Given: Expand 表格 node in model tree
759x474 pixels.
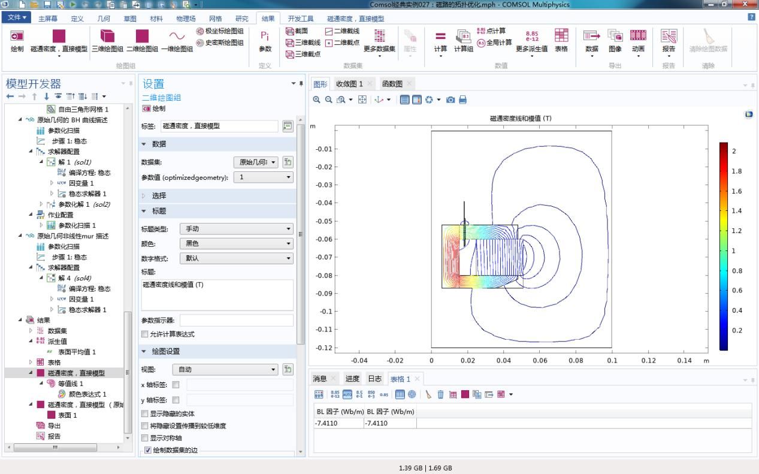Looking at the screenshot, I should (x=31, y=362).
